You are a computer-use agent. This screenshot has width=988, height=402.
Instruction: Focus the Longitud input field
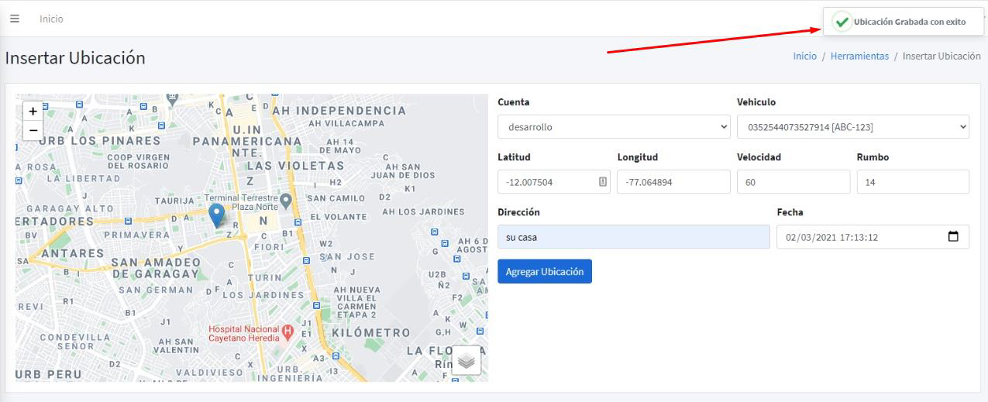pos(673,182)
